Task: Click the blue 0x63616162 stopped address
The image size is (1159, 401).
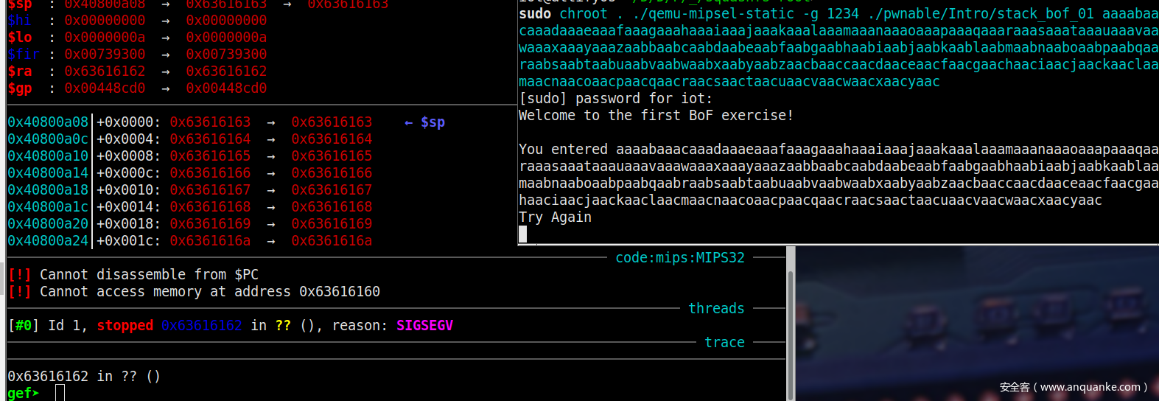Action: click(201, 326)
